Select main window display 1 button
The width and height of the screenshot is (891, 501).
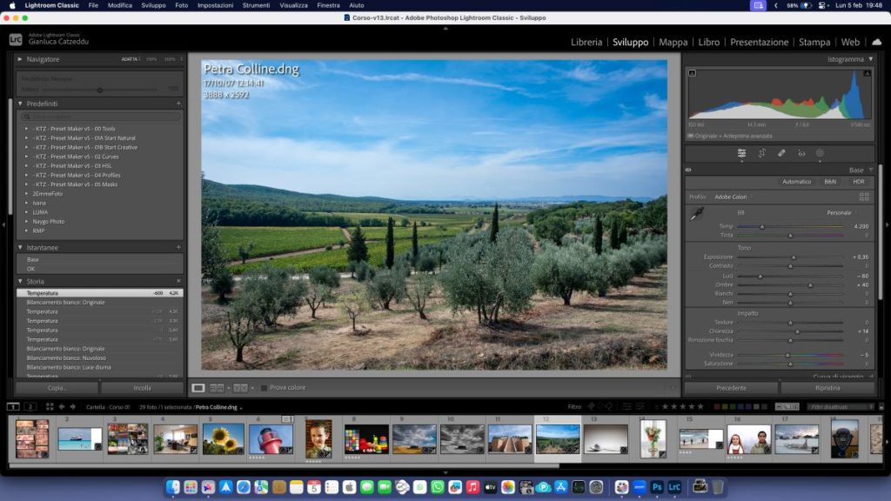tap(13, 407)
